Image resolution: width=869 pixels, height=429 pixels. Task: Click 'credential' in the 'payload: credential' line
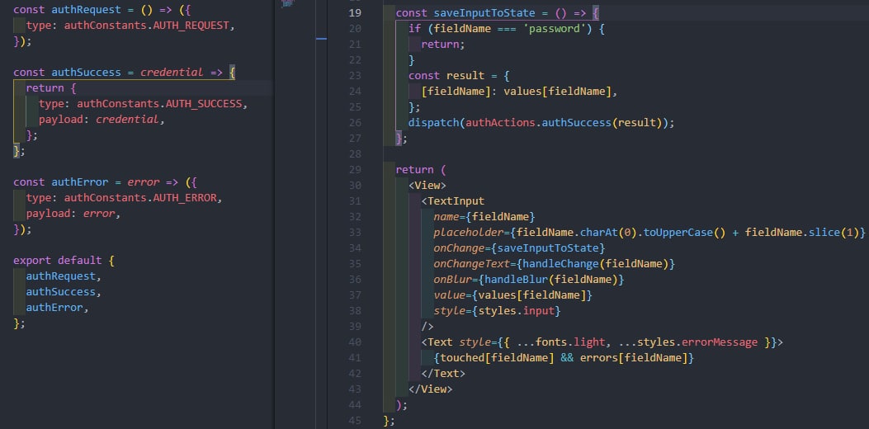127,119
